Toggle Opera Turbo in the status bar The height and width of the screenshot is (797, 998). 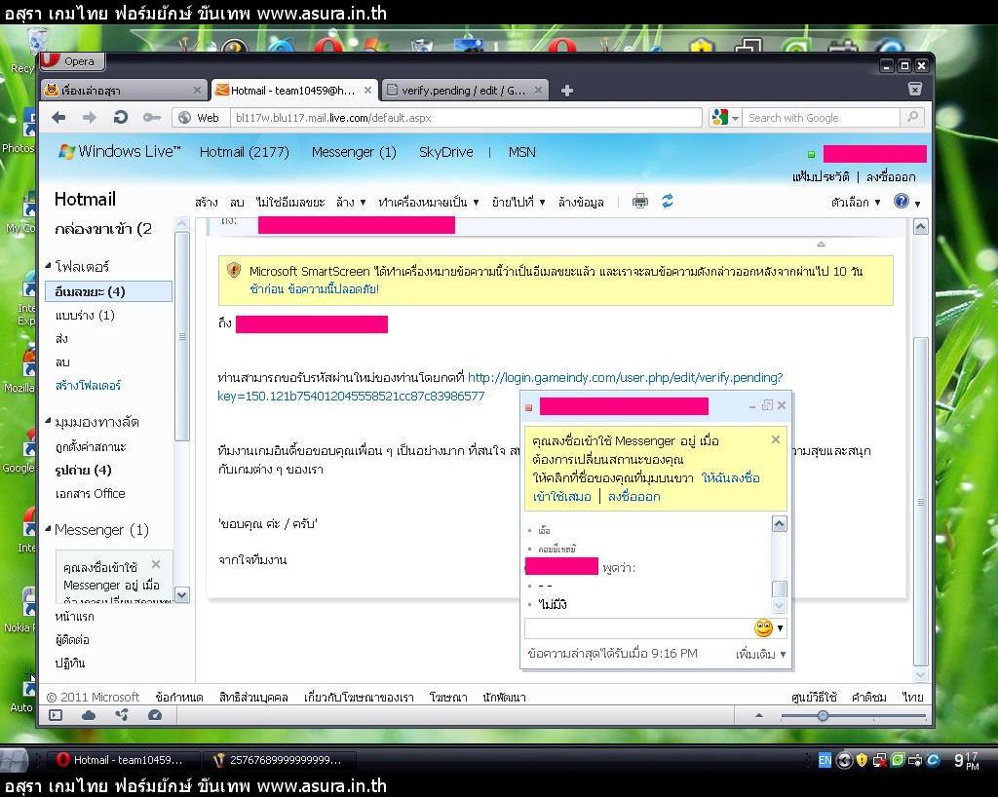point(155,715)
